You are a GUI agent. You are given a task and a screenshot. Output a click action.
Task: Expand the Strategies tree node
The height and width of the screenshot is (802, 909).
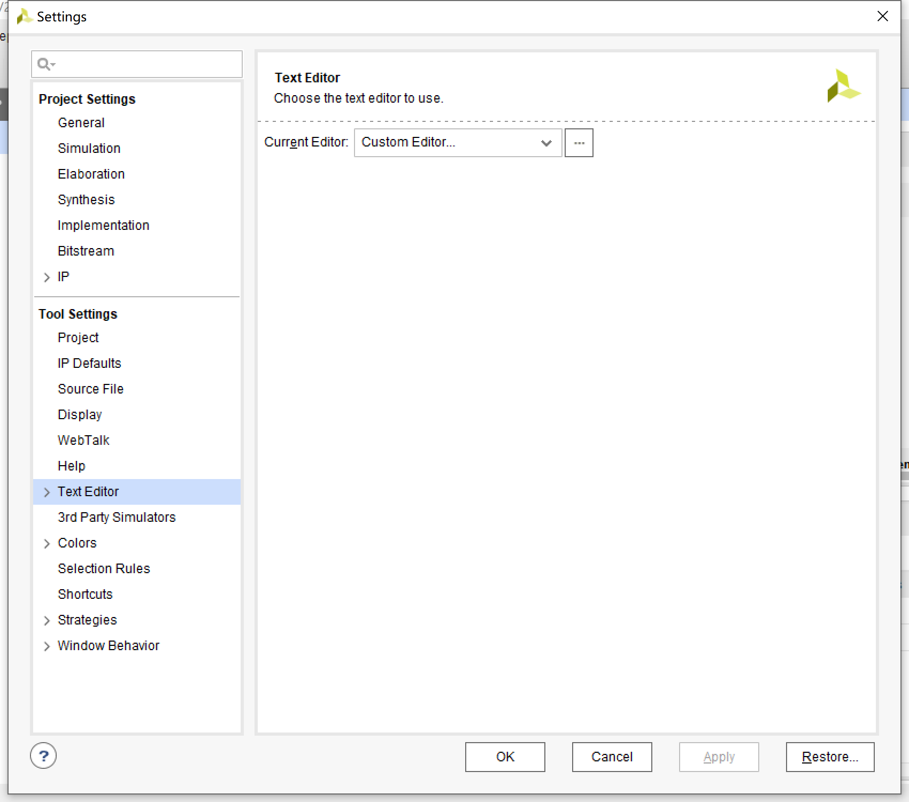tap(47, 620)
